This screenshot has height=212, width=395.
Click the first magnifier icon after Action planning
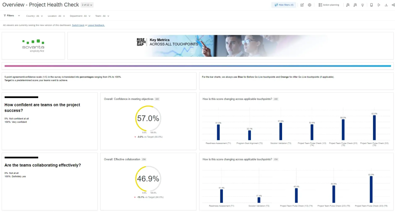point(348,5)
